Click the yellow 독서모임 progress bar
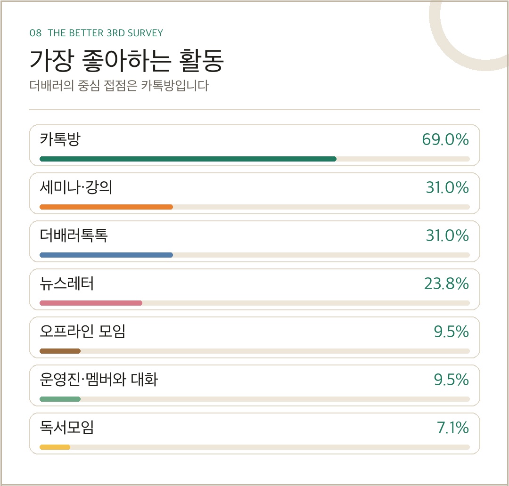 coord(55,447)
